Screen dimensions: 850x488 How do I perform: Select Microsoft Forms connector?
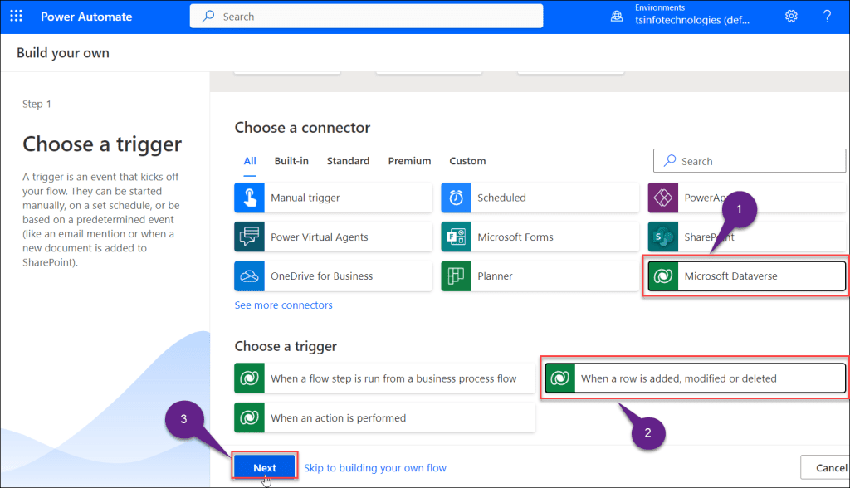[540, 237]
